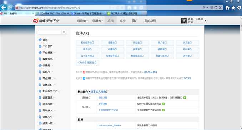Screen dimensions: 242x130
Task: Click the 评论接口 button
Action: (137, 42)
